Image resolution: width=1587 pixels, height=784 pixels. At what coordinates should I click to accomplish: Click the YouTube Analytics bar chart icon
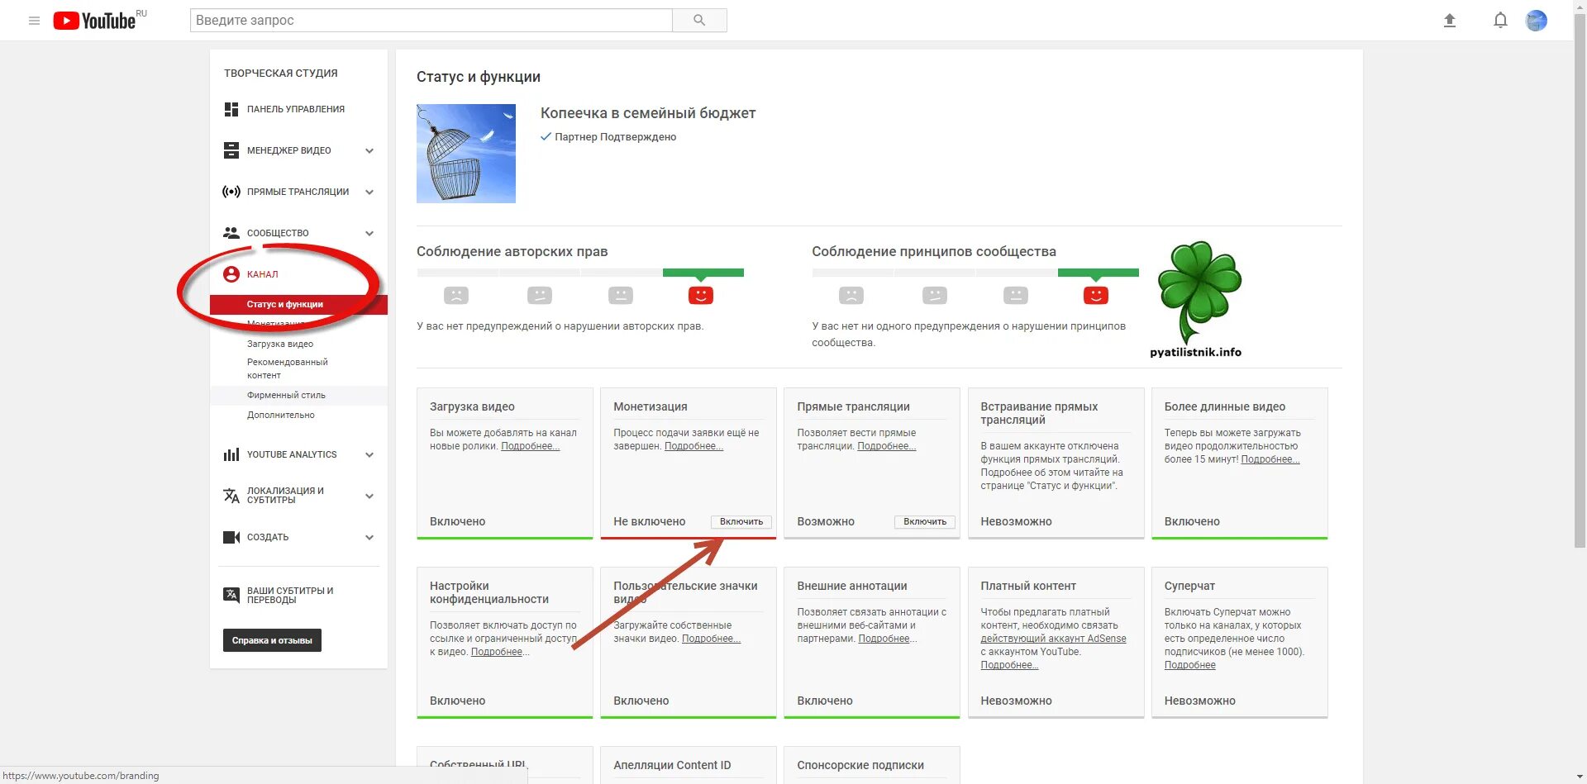click(231, 454)
